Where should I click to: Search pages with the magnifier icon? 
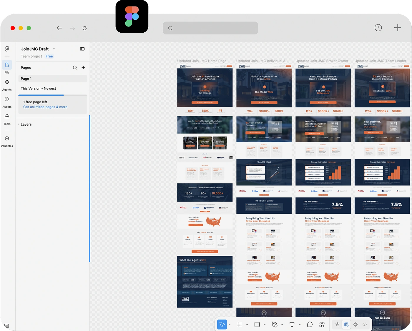pyautogui.click(x=75, y=68)
